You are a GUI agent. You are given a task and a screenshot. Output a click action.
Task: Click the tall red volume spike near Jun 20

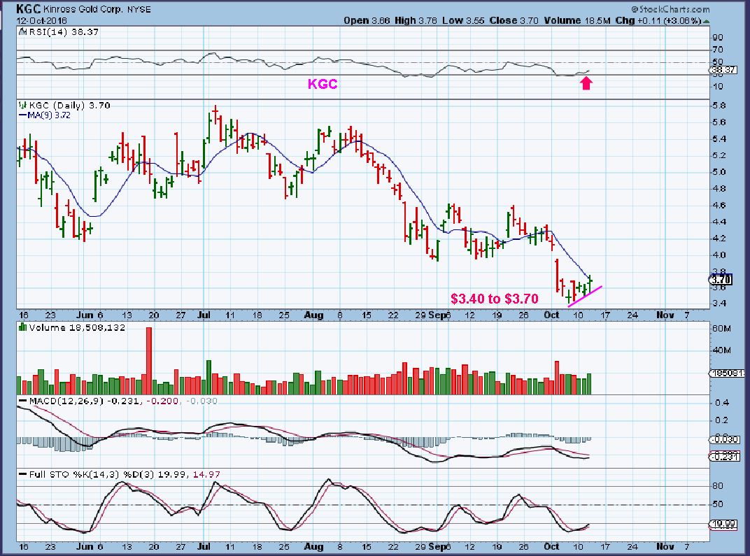point(149,360)
